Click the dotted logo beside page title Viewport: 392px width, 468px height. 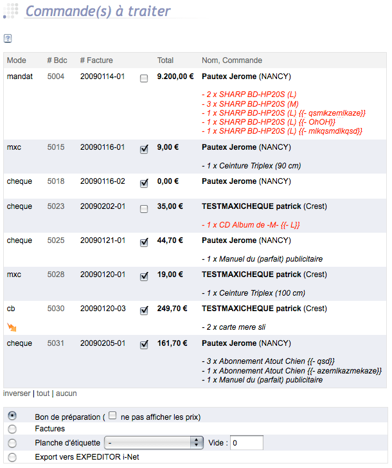[x=11, y=11]
